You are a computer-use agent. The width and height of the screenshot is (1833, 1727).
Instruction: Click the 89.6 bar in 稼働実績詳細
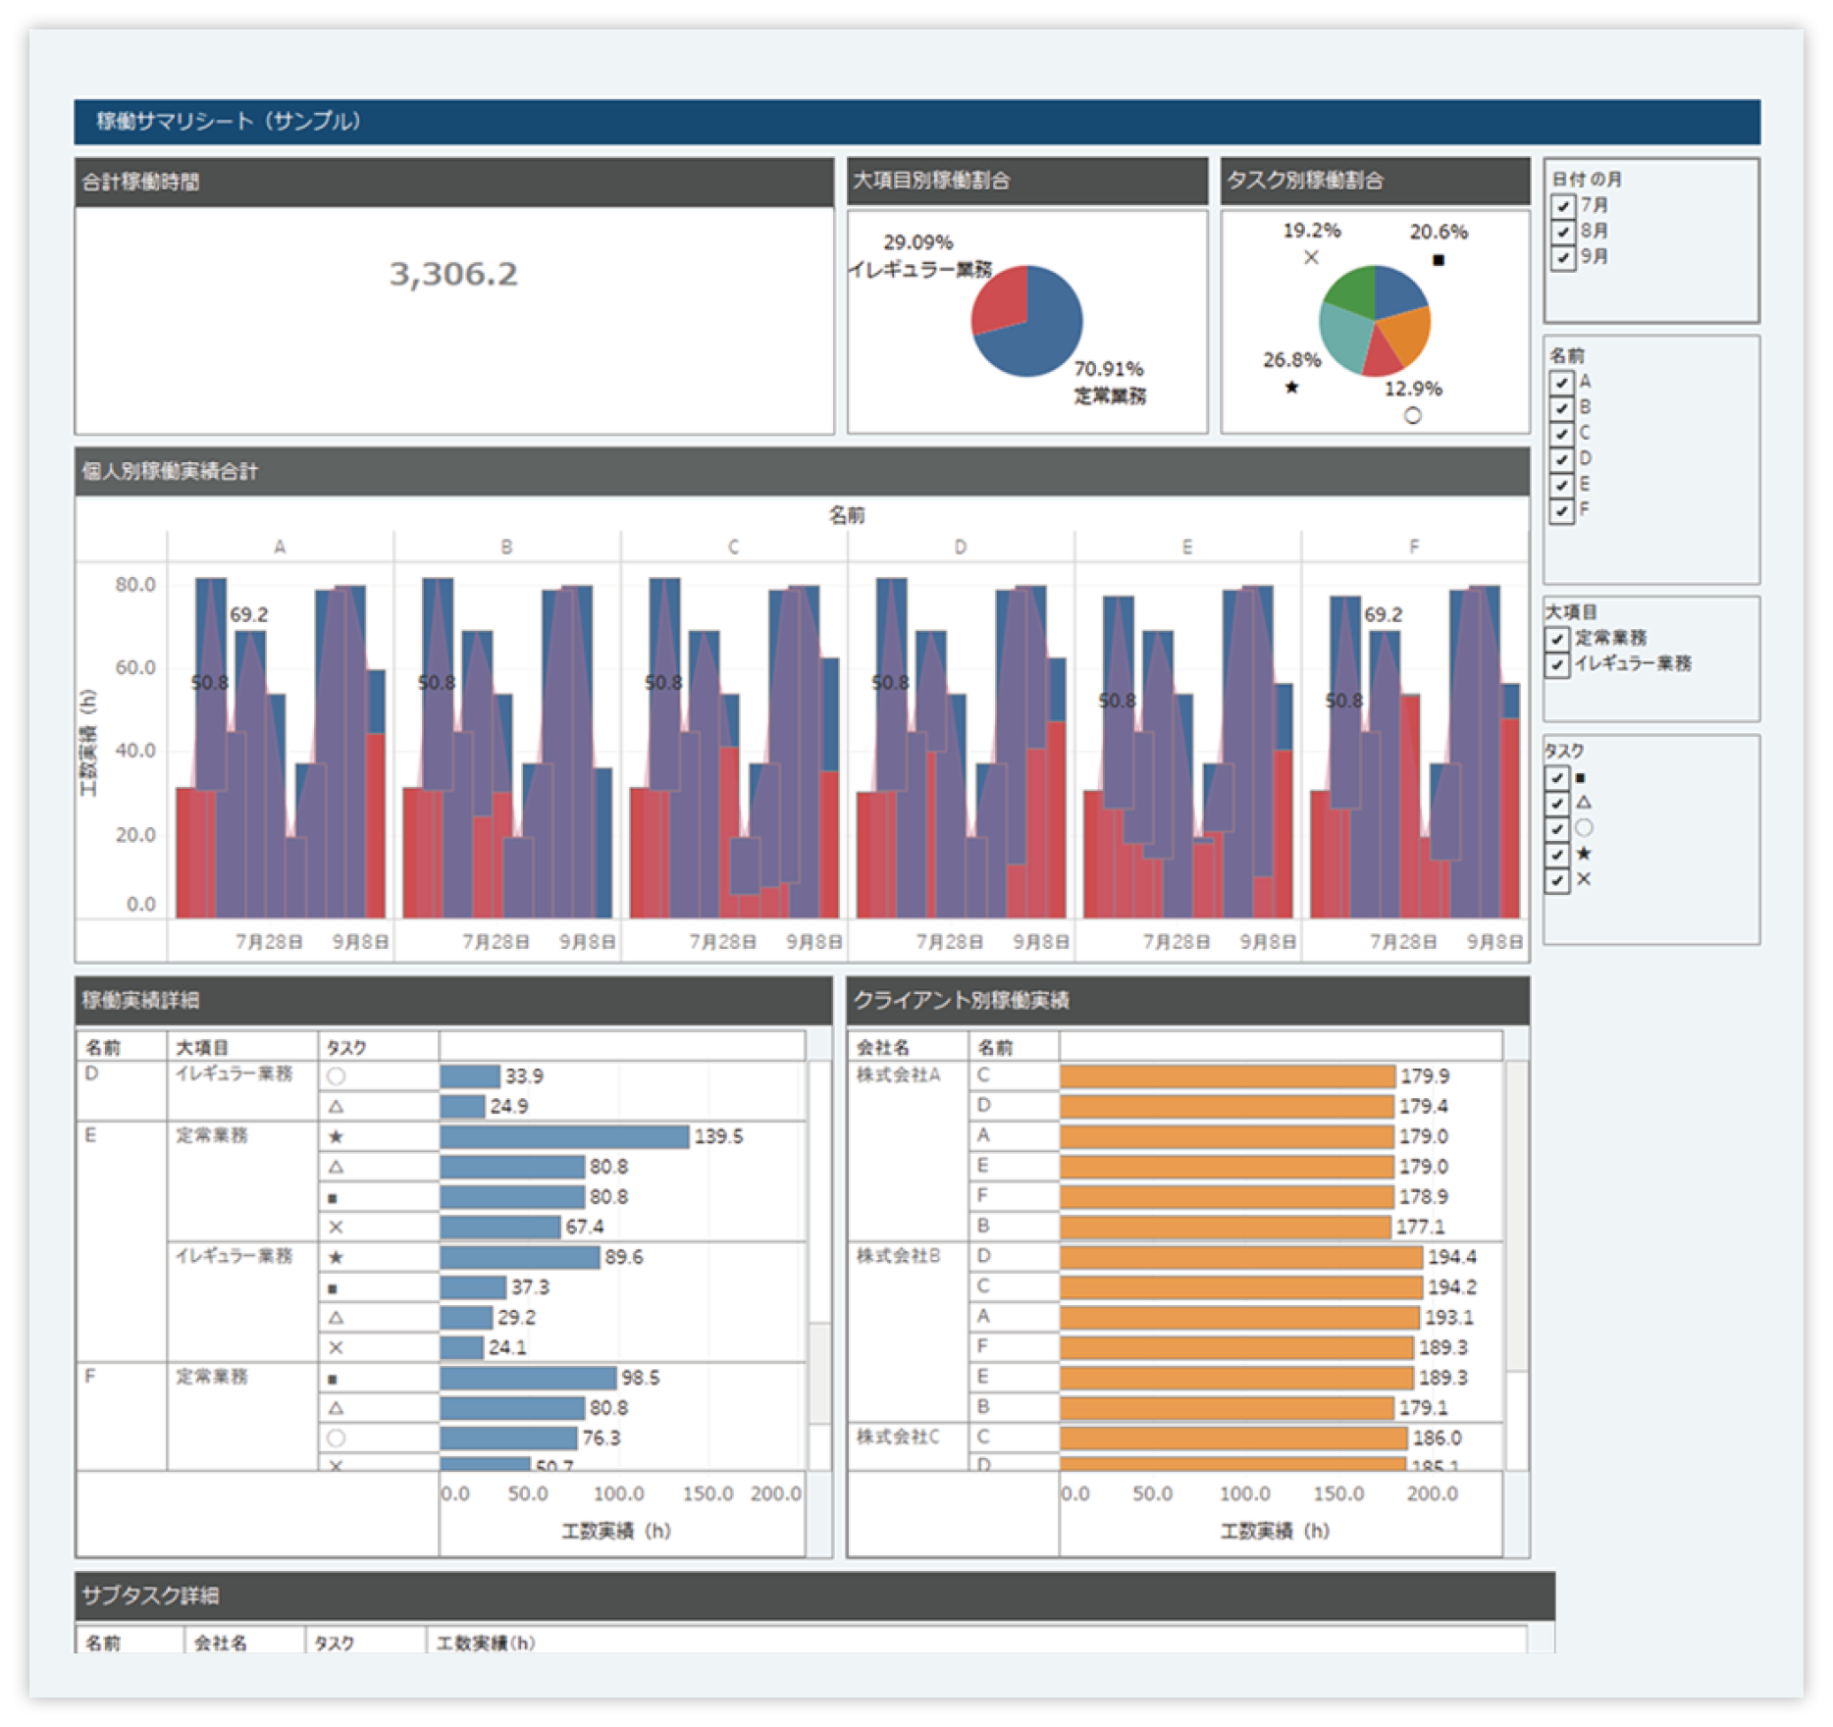520,1258
